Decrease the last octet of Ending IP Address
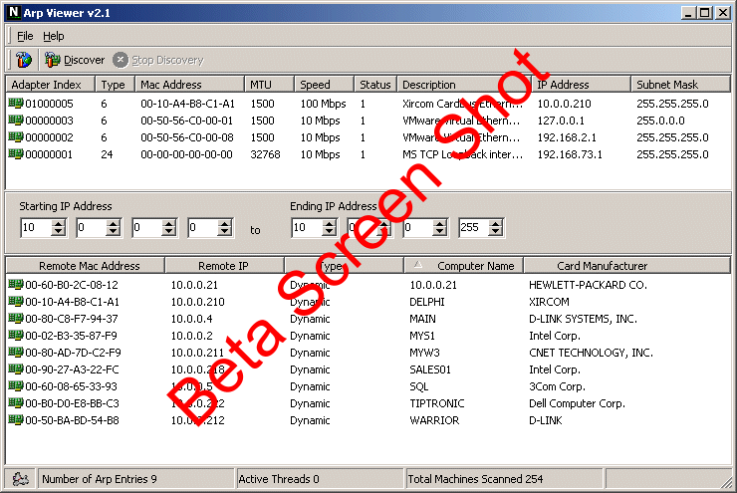737x493 pixels. point(497,233)
